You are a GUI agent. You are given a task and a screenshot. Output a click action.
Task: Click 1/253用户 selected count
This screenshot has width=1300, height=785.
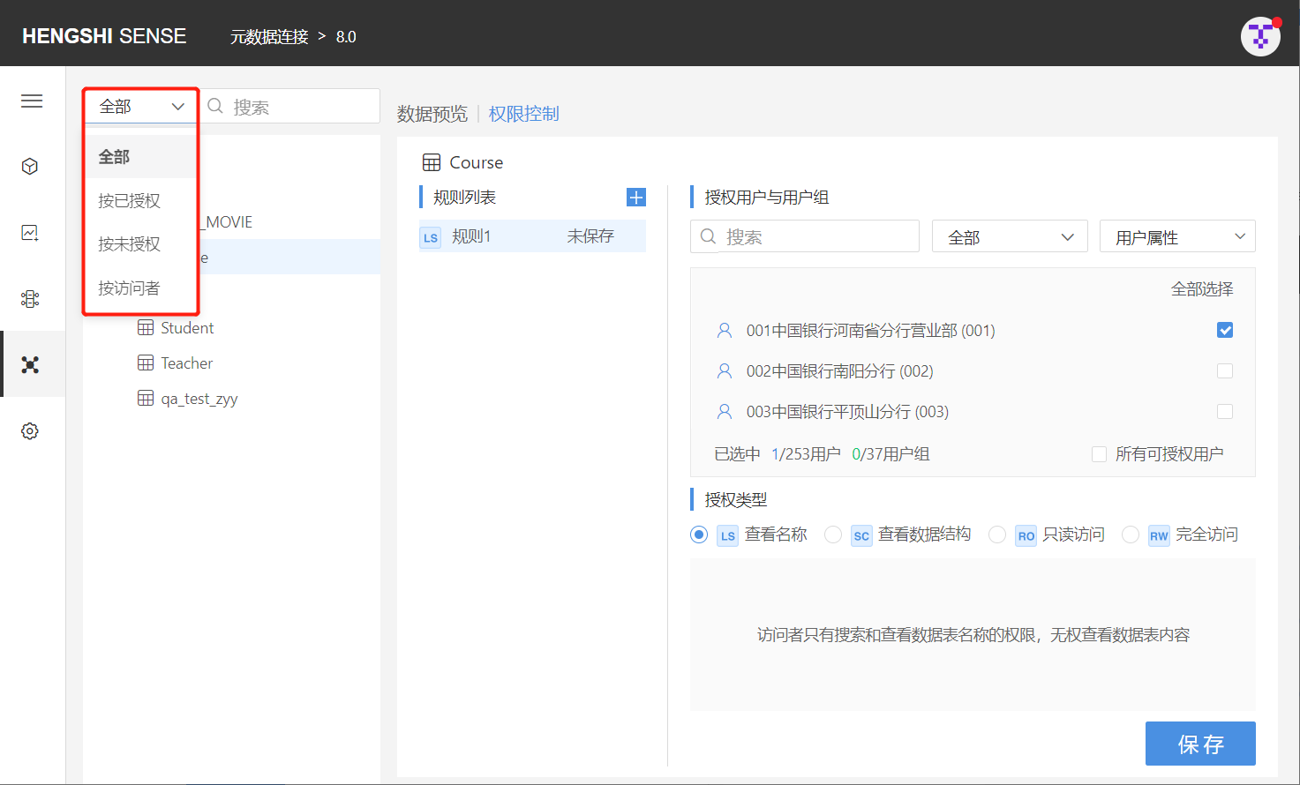pyautogui.click(x=806, y=454)
